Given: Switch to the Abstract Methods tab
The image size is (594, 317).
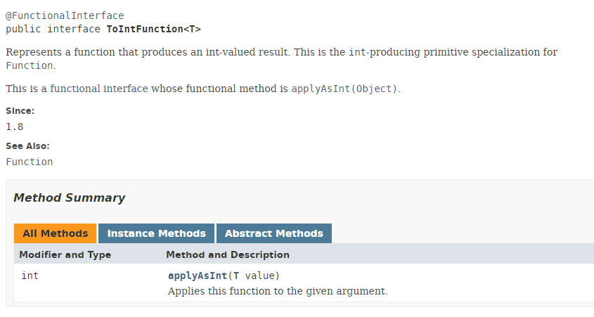Looking at the screenshot, I should [273, 233].
